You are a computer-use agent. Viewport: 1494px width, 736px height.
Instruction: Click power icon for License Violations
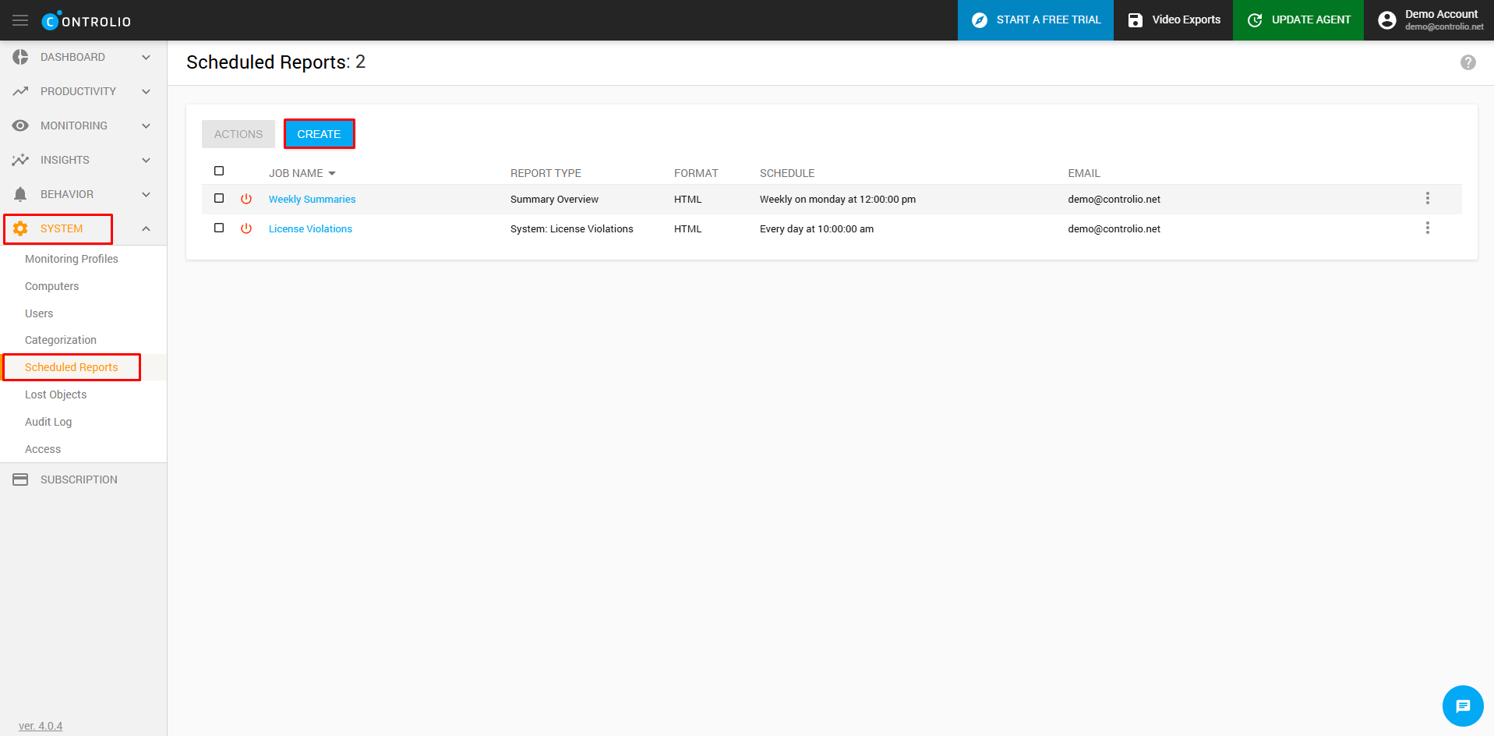pos(246,228)
